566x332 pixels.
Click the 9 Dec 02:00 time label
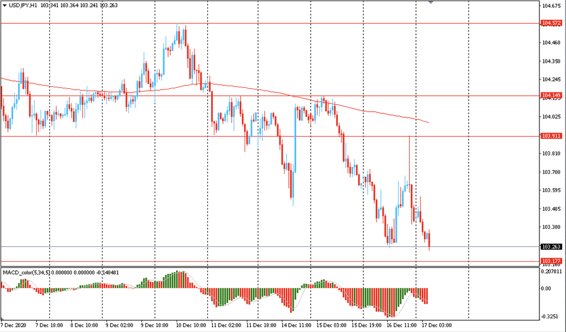(119, 325)
